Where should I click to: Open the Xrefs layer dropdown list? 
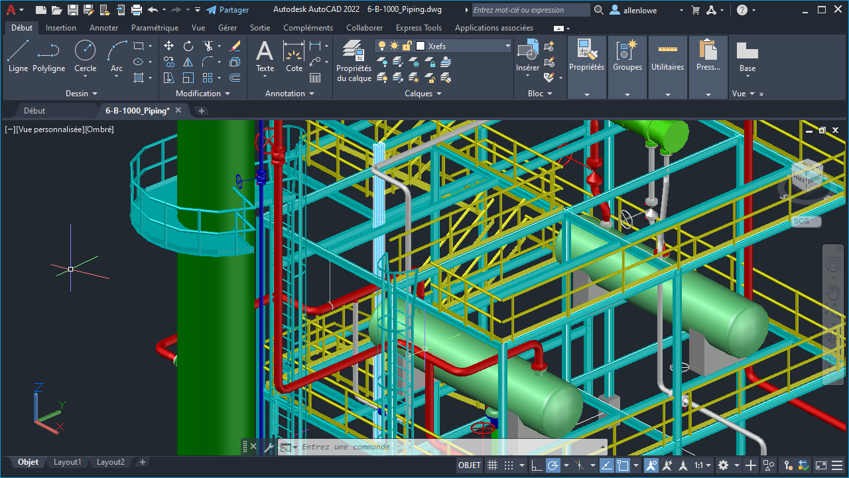point(508,46)
